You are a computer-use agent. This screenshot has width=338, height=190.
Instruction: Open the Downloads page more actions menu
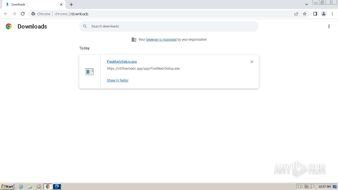coord(329,26)
